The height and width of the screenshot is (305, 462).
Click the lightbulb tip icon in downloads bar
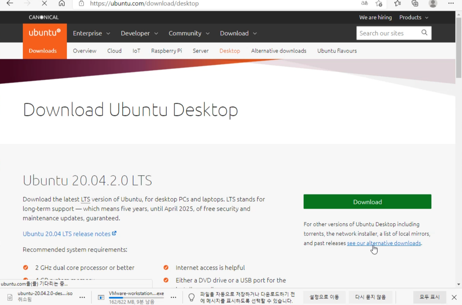[192, 297]
